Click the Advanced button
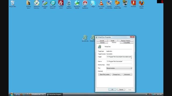 point(127,74)
